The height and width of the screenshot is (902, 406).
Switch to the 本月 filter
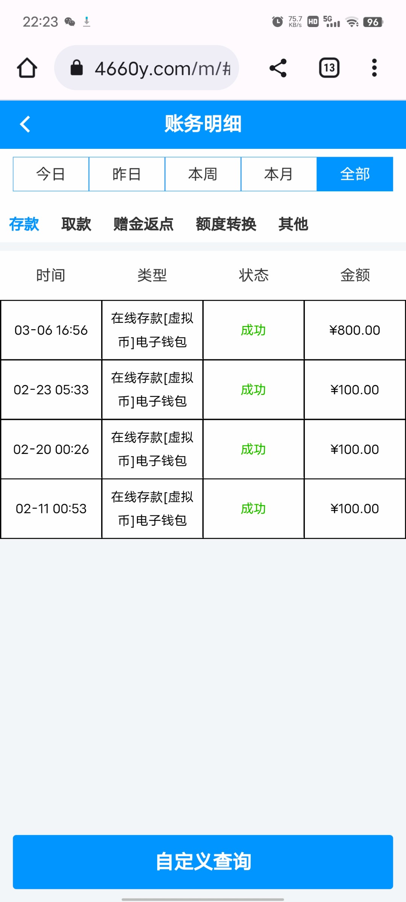279,174
